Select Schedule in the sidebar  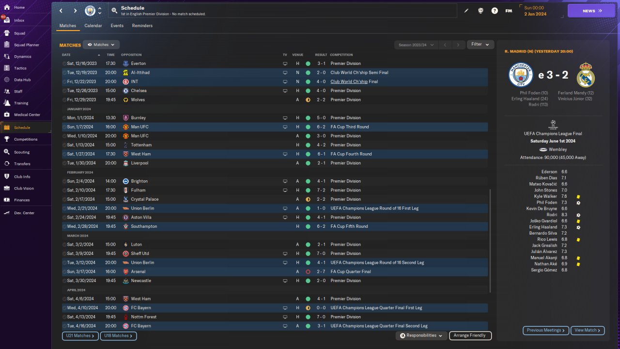coord(26,127)
